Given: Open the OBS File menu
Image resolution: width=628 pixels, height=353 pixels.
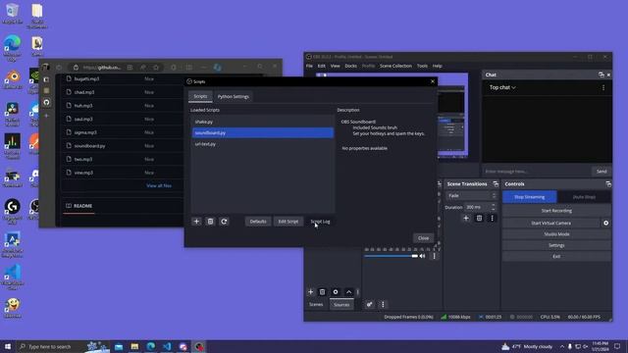Looking at the screenshot, I should point(310,66).
